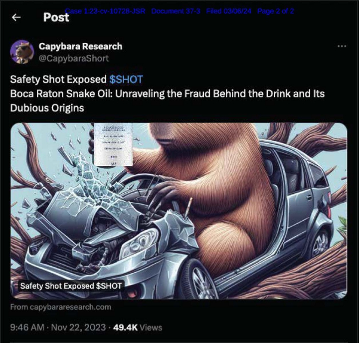Click the Document 37-3 header label
The width and height of the screenshot is (359, 343).
pos(176,11)
